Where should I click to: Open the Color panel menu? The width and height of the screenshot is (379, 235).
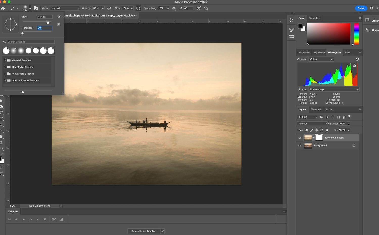click(x=360, y=18)
